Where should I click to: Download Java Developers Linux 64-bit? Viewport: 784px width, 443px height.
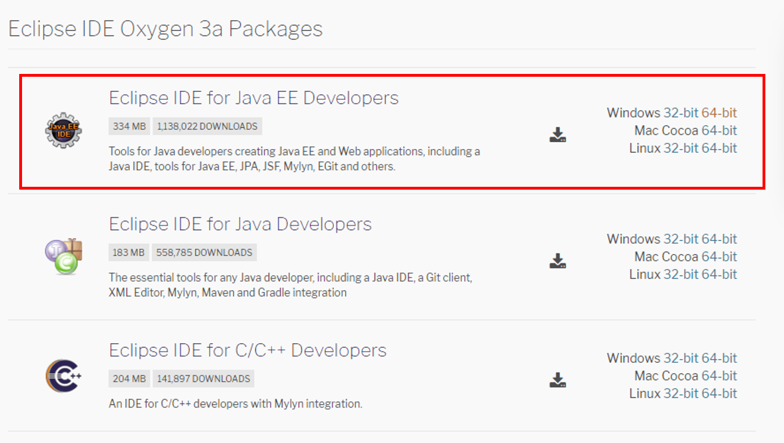719,274
